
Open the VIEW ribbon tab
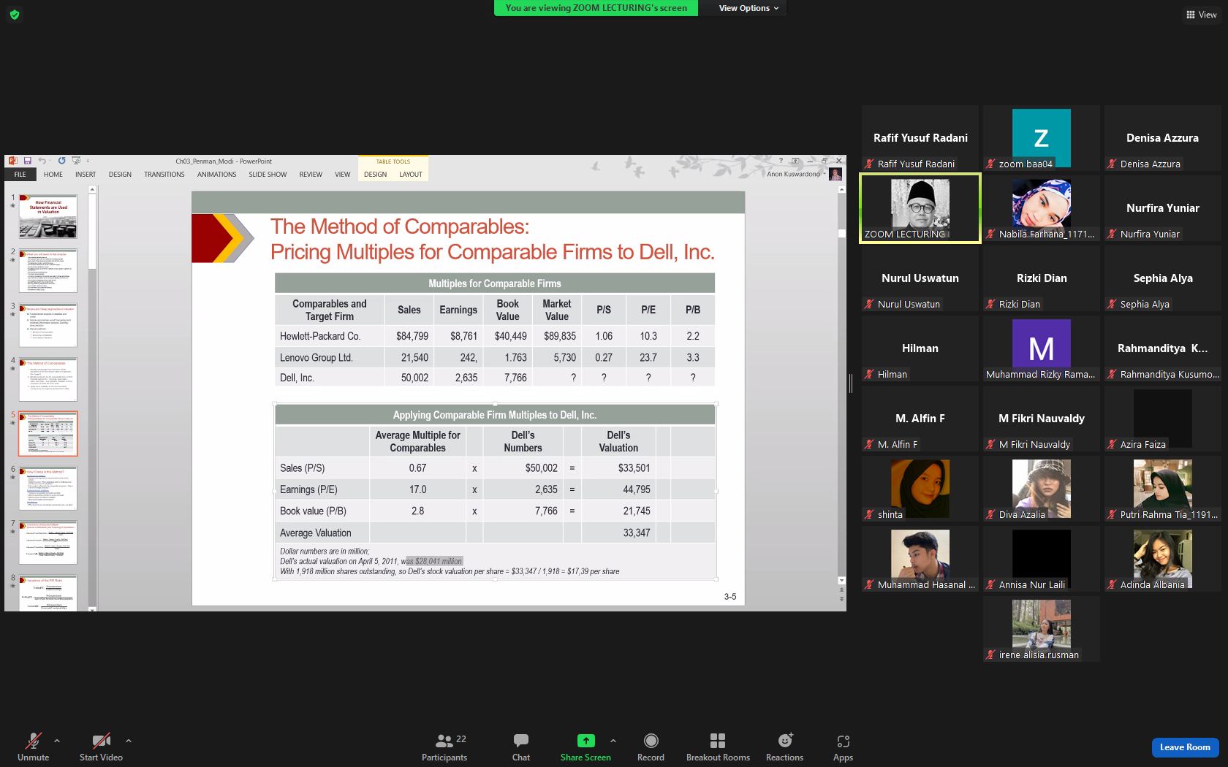[343, 175]
